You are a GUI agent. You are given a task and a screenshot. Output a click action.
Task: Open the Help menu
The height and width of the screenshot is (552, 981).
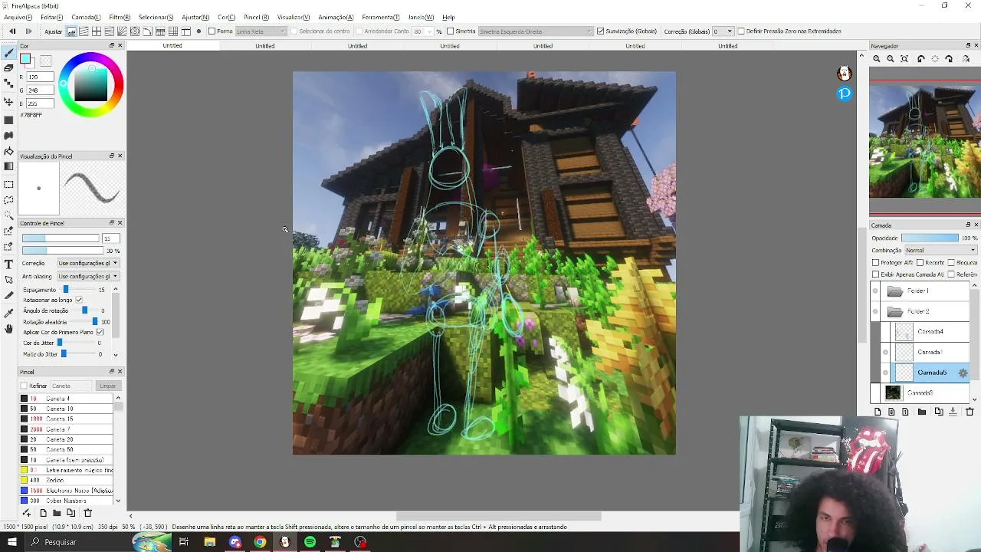tap(448, 17)
